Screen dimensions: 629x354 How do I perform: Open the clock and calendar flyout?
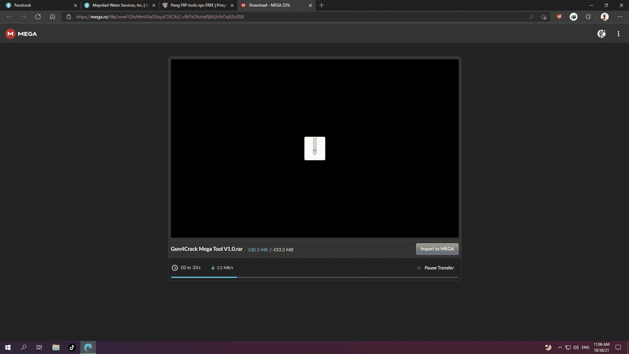tap(601, 347)
